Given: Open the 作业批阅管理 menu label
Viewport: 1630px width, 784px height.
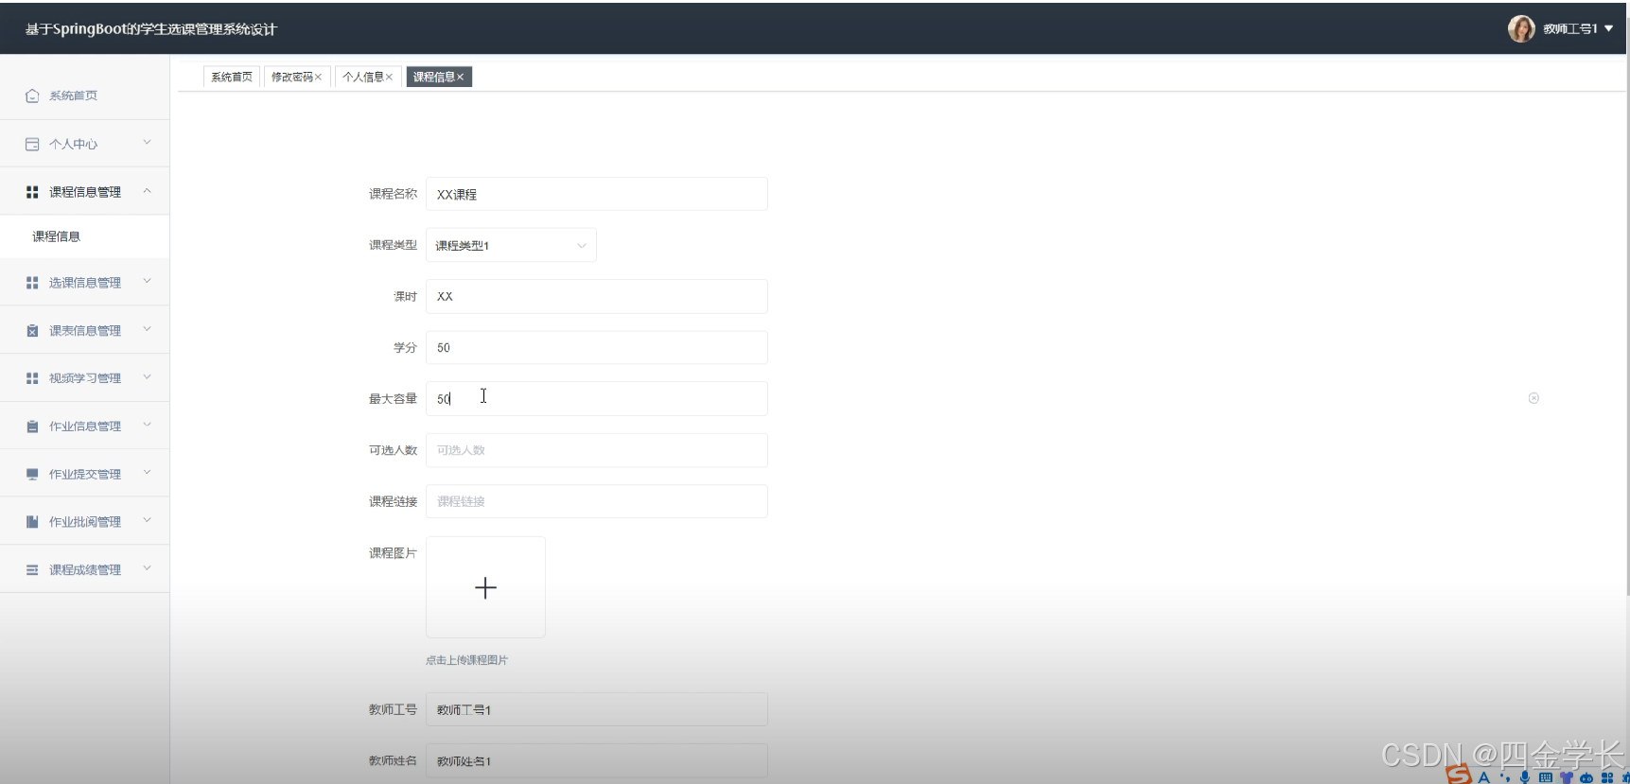Looking at the screenshot, I should point(85,522).
